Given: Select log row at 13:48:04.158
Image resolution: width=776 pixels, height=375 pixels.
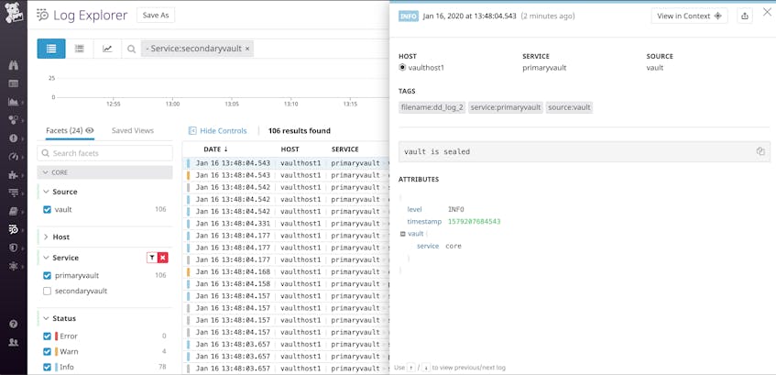Looking at the screenshot, I should (286, 284).
